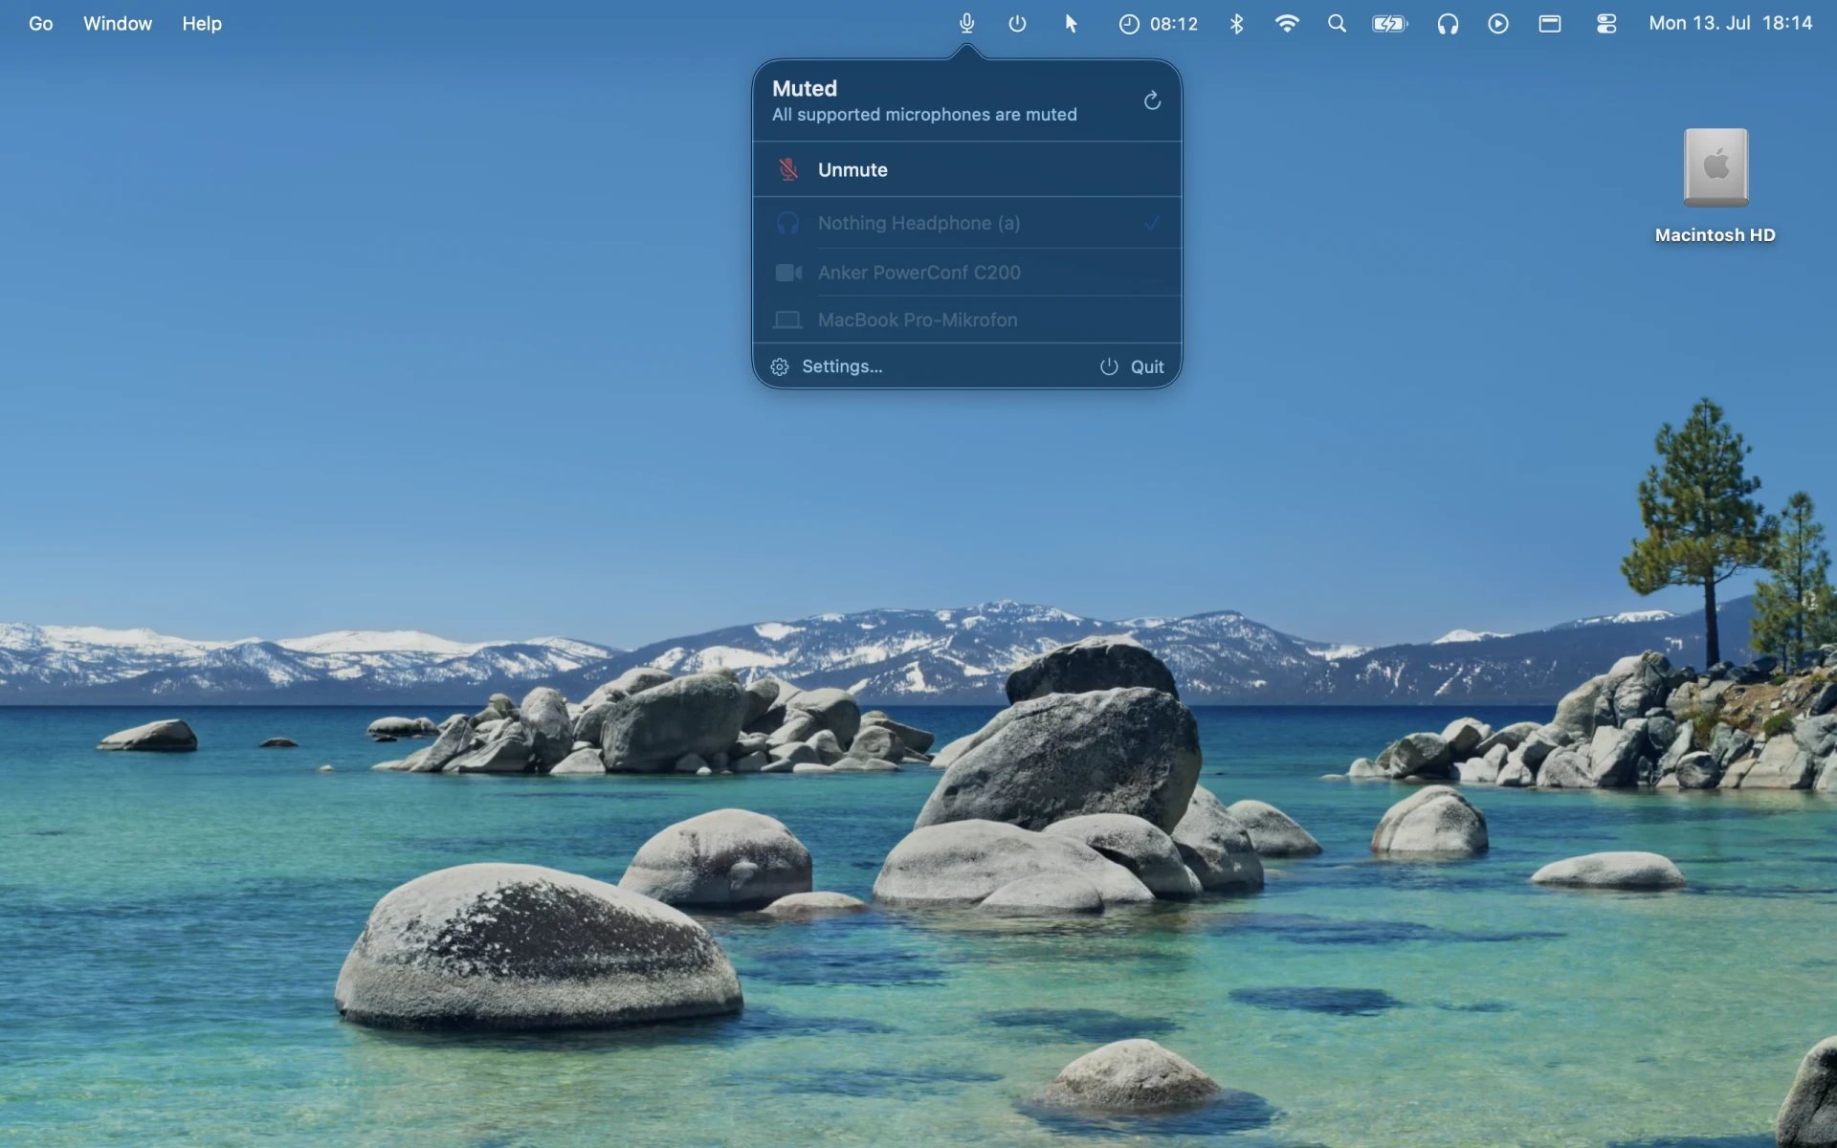Open Control Center icon
The height and width of the screenshot is (1148, 1837).
[x=1606, y=24]
